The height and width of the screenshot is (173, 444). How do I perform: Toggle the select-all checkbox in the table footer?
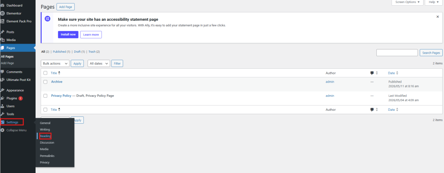(45, 110)
